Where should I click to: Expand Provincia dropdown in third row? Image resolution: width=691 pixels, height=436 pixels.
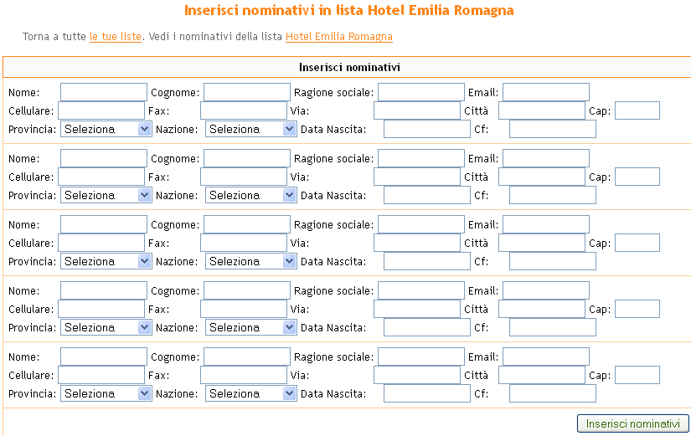pyautogui.click(x=106, y=261)
